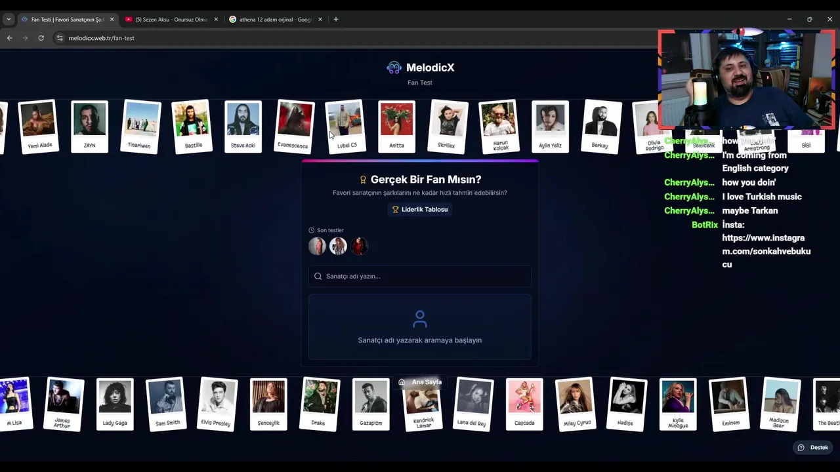Select the first recent test avatar
Image resolution: width=840 pixels, height=472 pixels.
[317, 246]
